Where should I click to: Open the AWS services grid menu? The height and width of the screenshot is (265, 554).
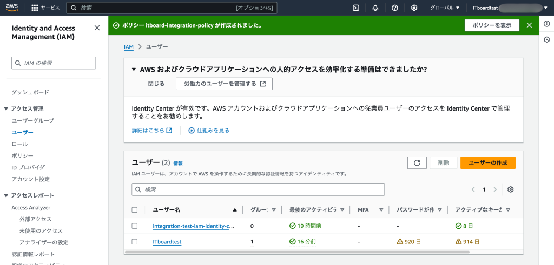(x=35, y=8)
